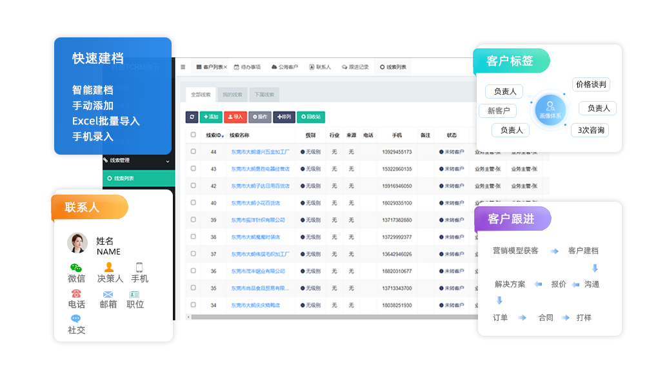Click the WeChat (微信) icon
Image resolution: width=667 pixels, height=386 pixels.
(x=76, y=267)
